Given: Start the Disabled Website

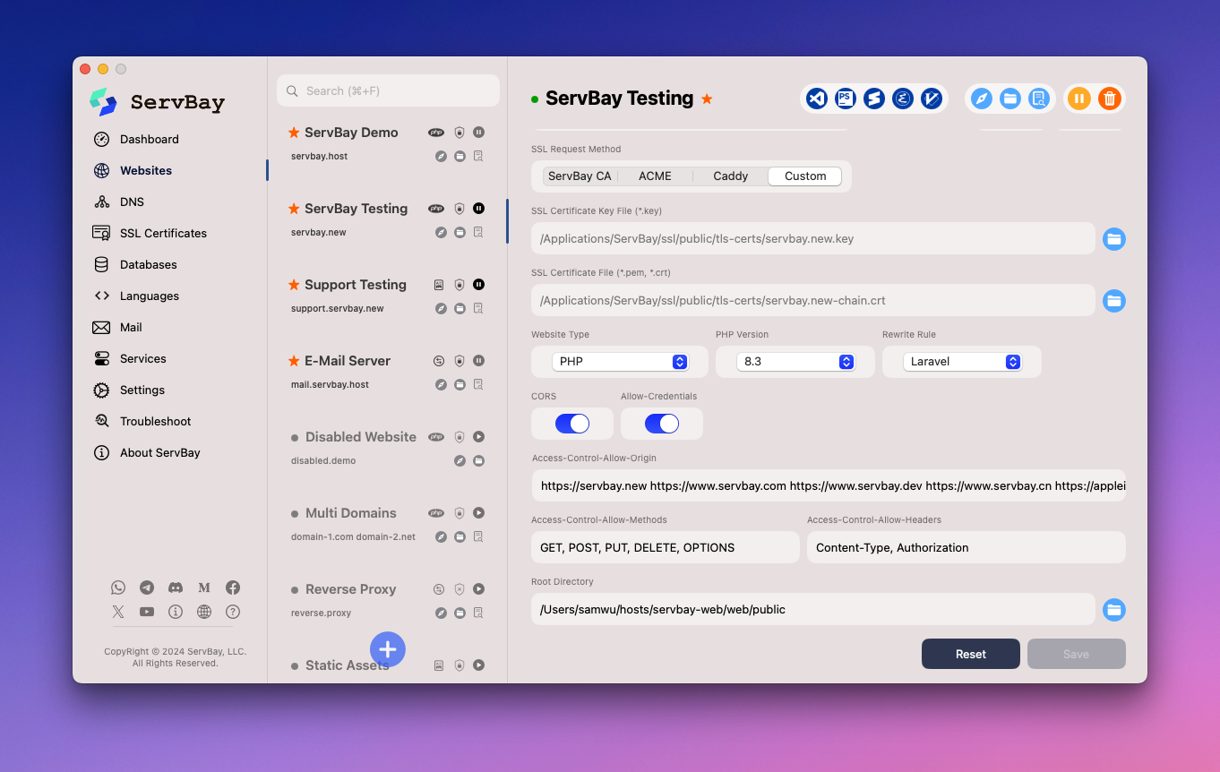Looking at the screenshot, I should tap(478, 436).
